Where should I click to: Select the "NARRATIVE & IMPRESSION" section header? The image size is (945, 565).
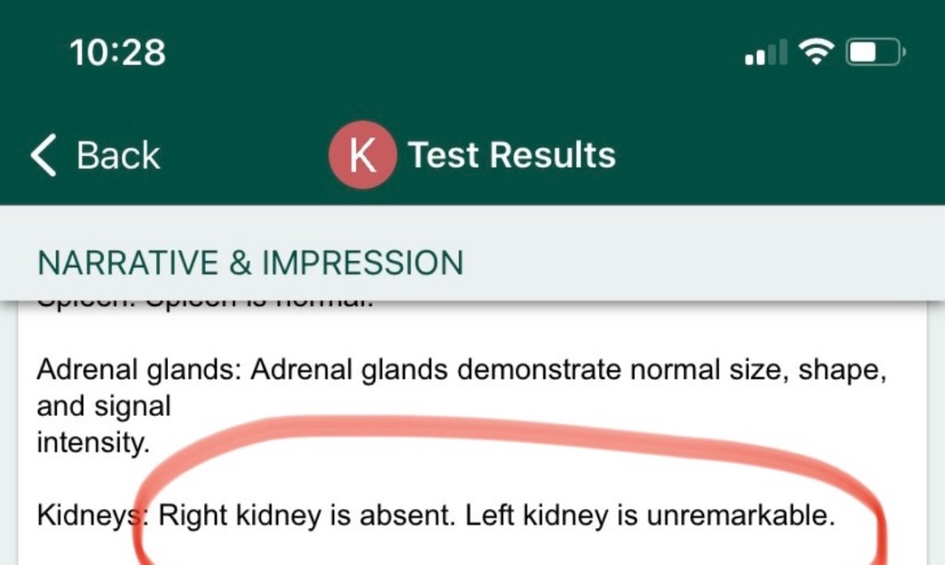pyautogui.click(x=249, y=264)
